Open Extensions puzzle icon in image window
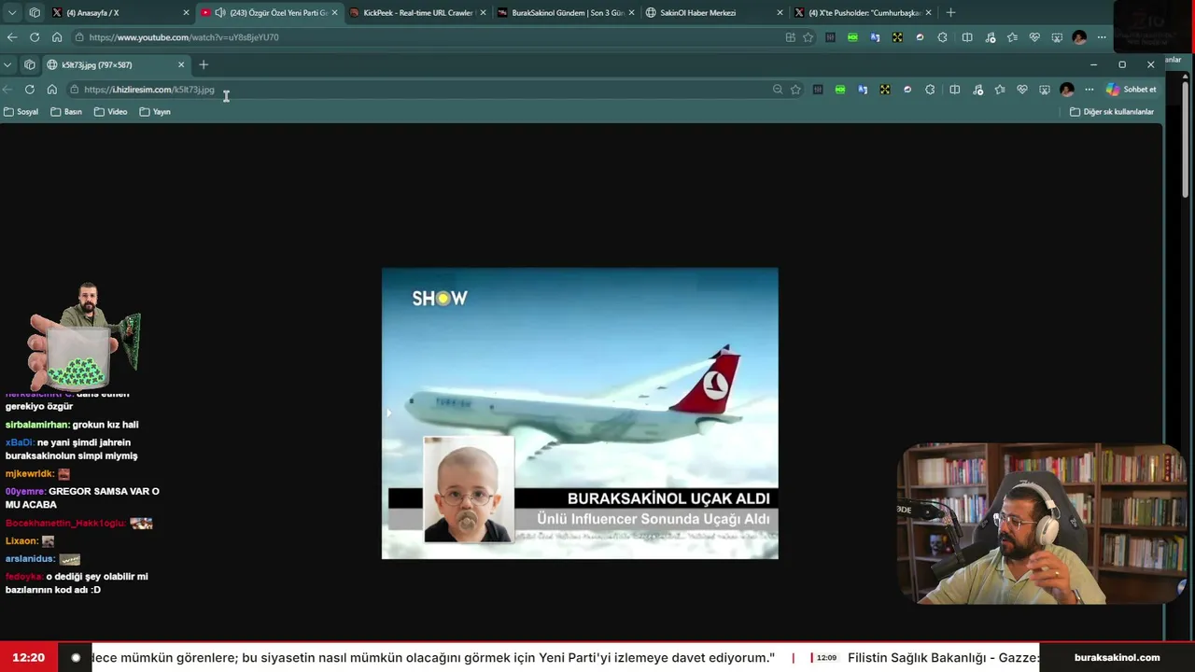Image resolution: width=1195 pixels, height=672 pixels. (930, 90)
